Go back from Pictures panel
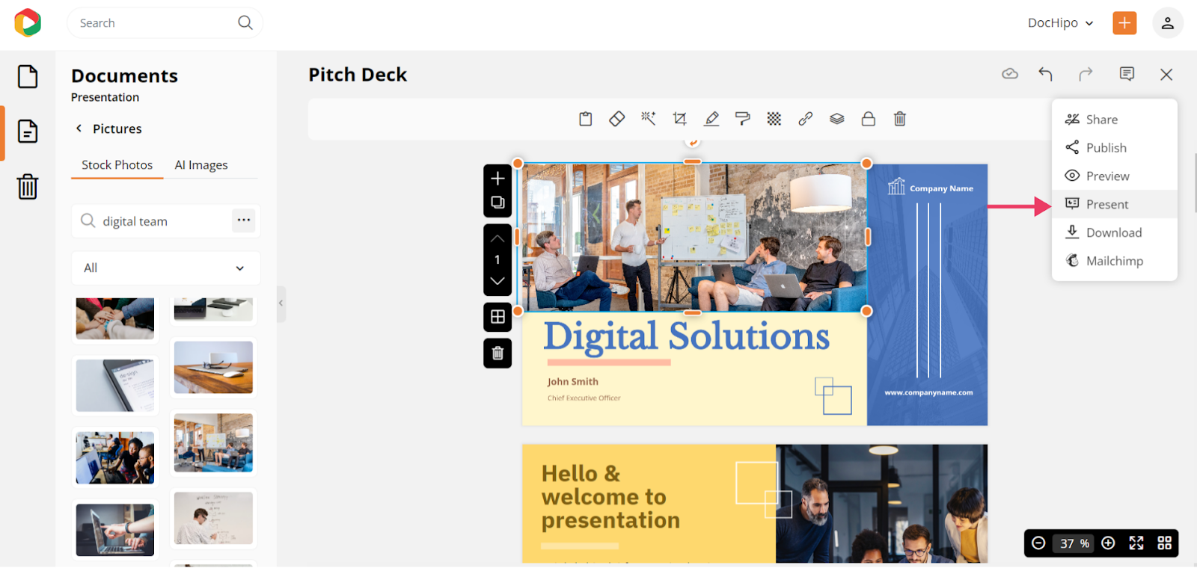Screen dimensions: 1197x568 pyautogui.click(x=79, y=129)
